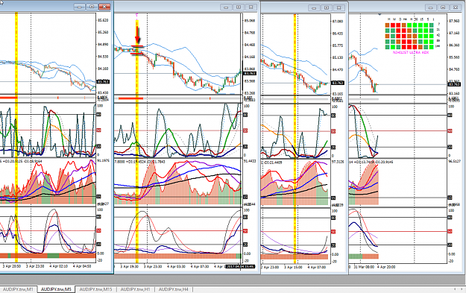Select the AUDJPY.trw,M5 chart tab

[x=56, y=289]
